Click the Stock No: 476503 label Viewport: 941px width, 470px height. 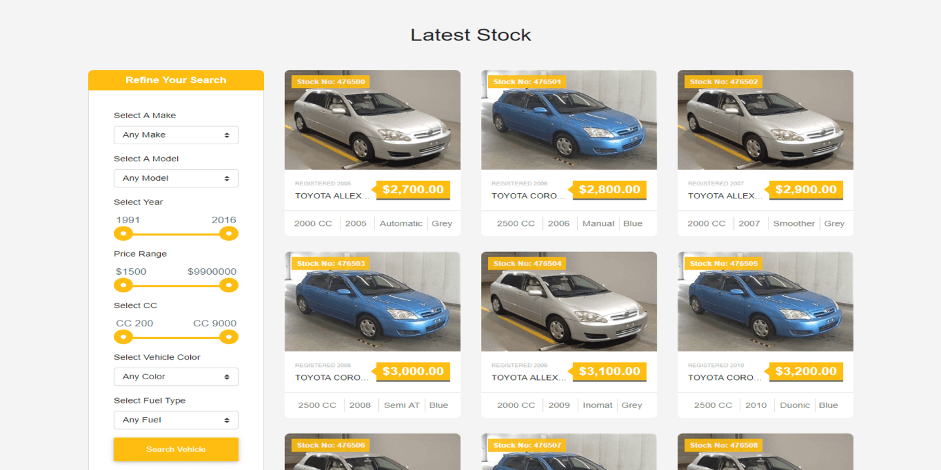click(331, 264)
